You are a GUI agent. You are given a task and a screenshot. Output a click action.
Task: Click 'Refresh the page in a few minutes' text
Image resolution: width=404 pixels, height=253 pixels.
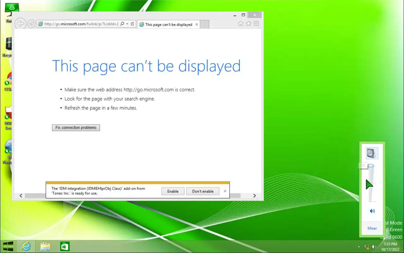tap(101, 108)
